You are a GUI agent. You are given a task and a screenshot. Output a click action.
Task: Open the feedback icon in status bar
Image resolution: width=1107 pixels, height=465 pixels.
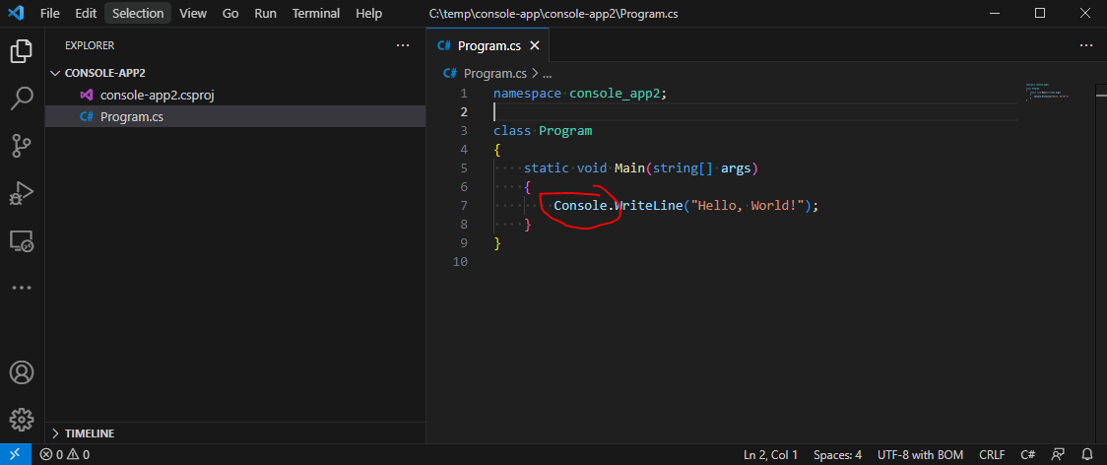(x=1058, y=454)
